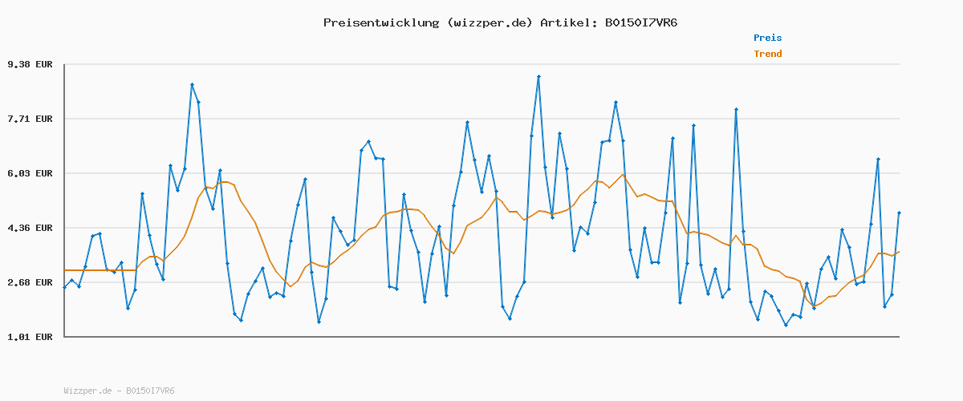Screen dimensions: 963x401
Task: Select the 'Preis' legend label
Action: coord(767,38)
